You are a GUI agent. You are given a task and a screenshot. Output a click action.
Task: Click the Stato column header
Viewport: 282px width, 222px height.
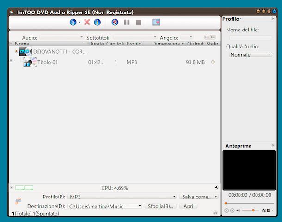pyautogui.click(x=212, y=44)
